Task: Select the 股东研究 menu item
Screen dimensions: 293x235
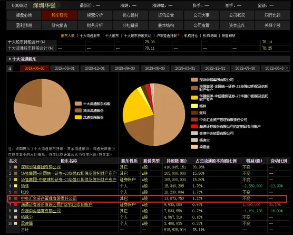Action: tap(60, 15)
